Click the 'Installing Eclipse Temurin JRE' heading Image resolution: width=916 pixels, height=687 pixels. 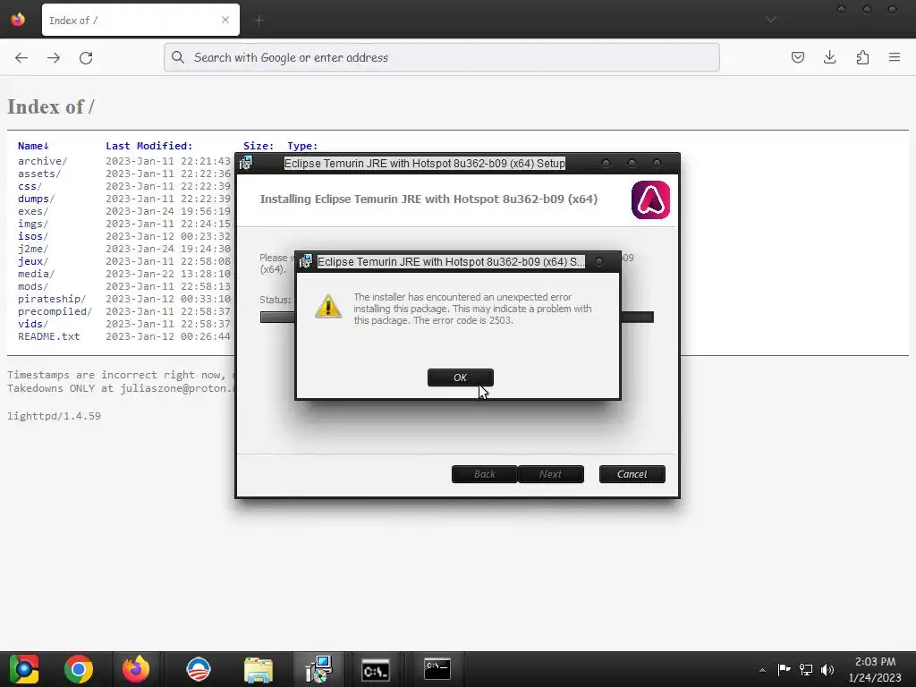click(428, 199)
